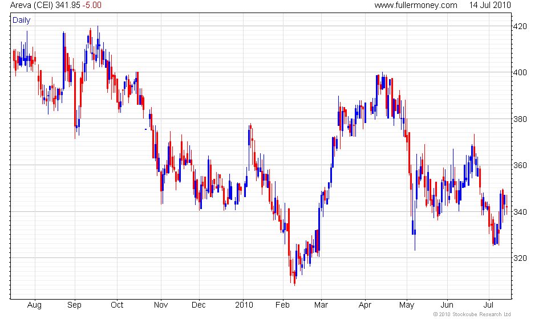Click the 2010 year label

[244, 305]
